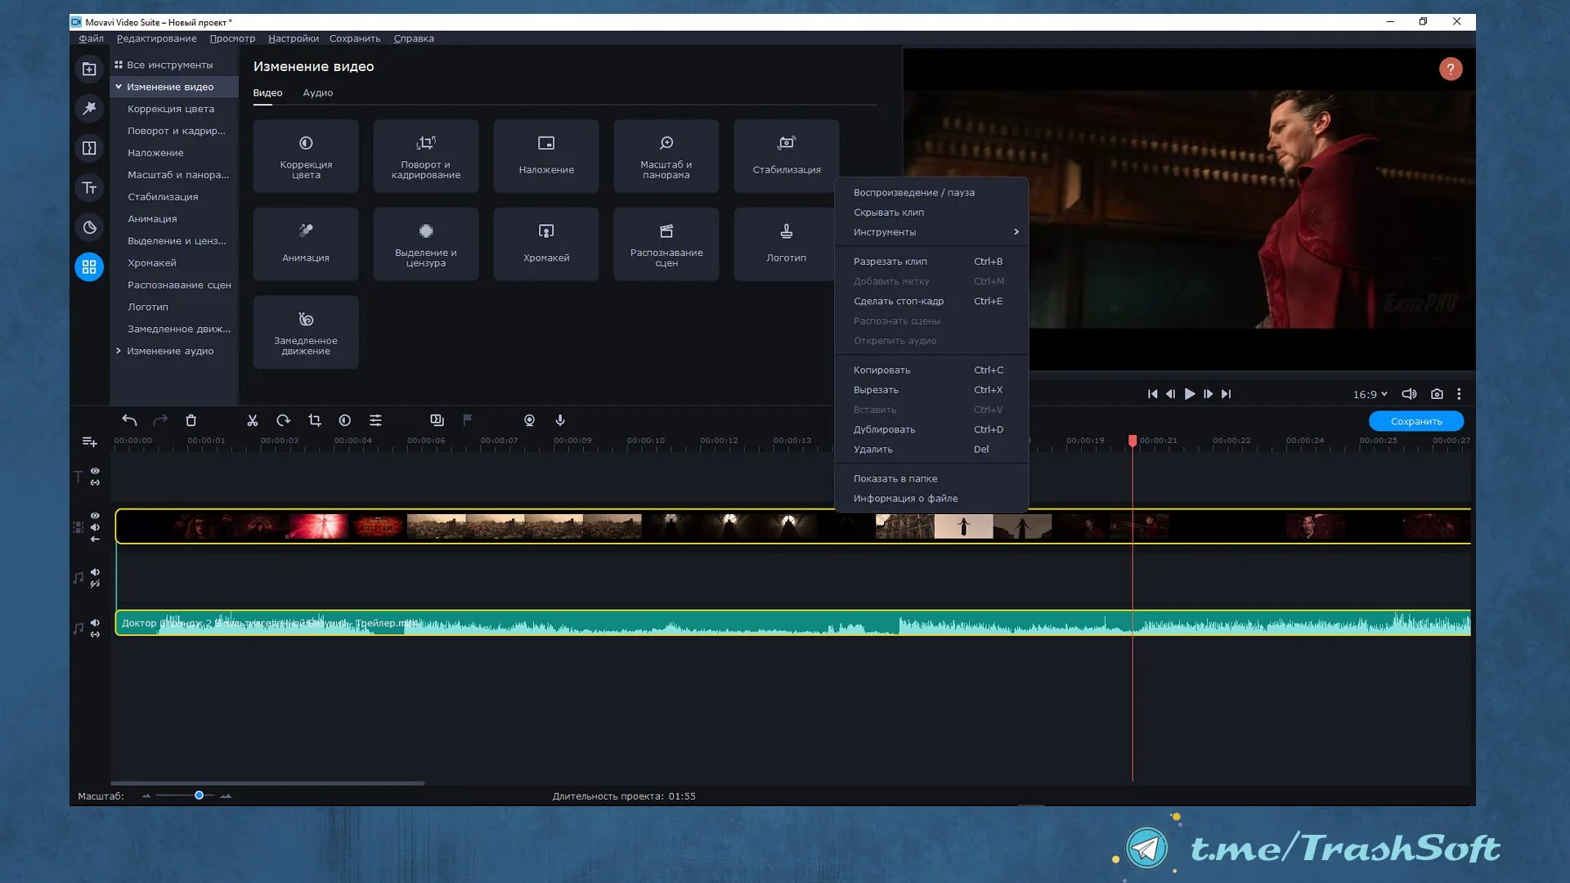Select the Видео tab
1570x883 pixels.
267,92
